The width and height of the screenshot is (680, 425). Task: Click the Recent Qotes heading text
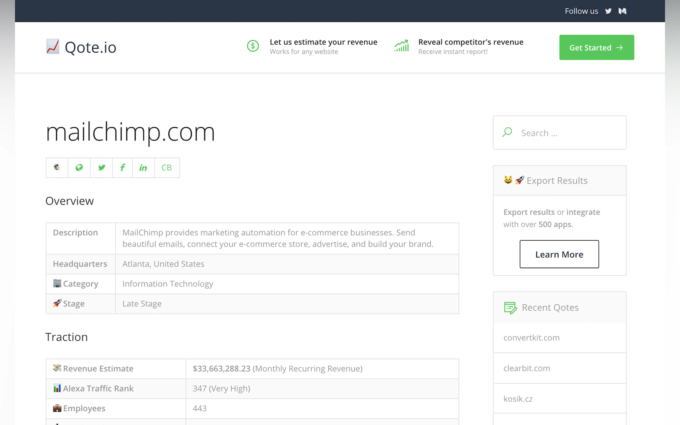point(550,308)
